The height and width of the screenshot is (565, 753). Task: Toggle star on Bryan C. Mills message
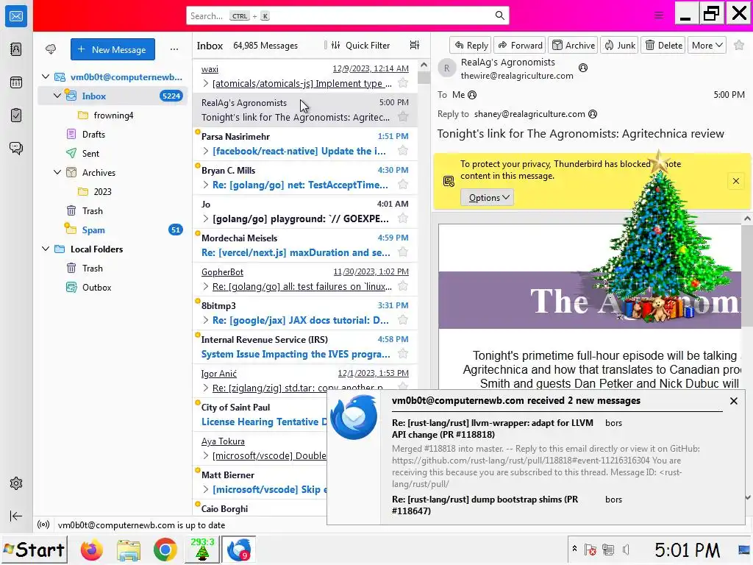coord(404,185)
